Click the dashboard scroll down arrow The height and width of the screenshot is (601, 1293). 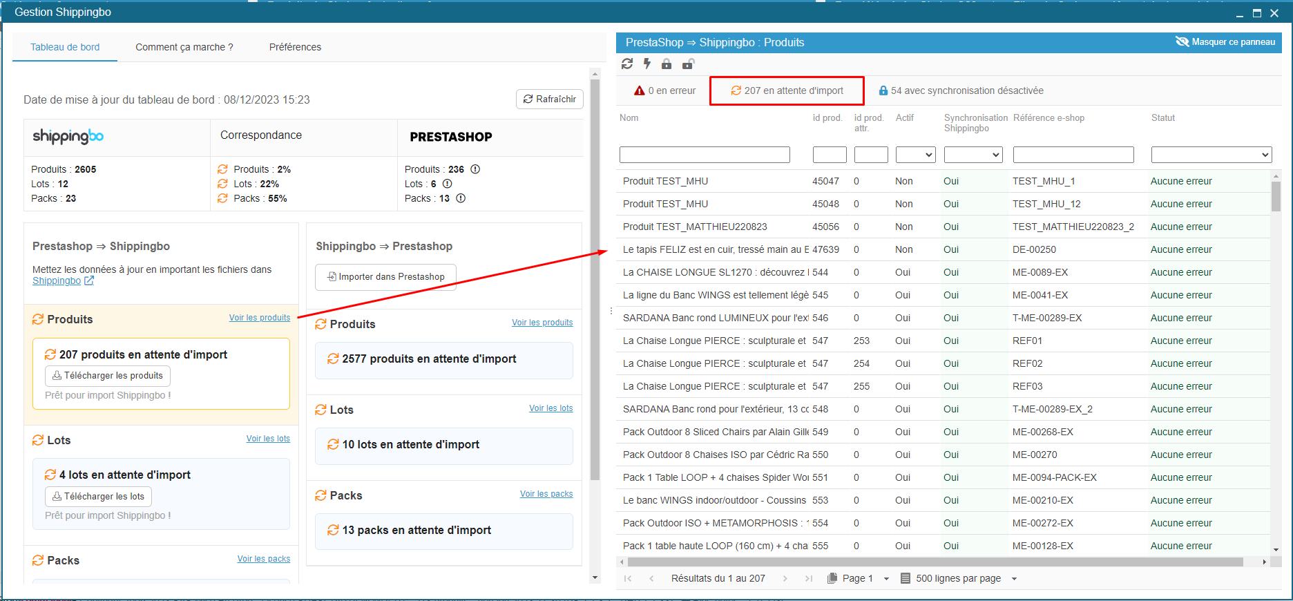coord(595,578)
